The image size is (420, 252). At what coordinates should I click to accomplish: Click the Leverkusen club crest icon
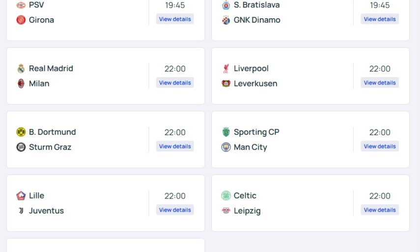pyautogui.click(x=226, y=84)
